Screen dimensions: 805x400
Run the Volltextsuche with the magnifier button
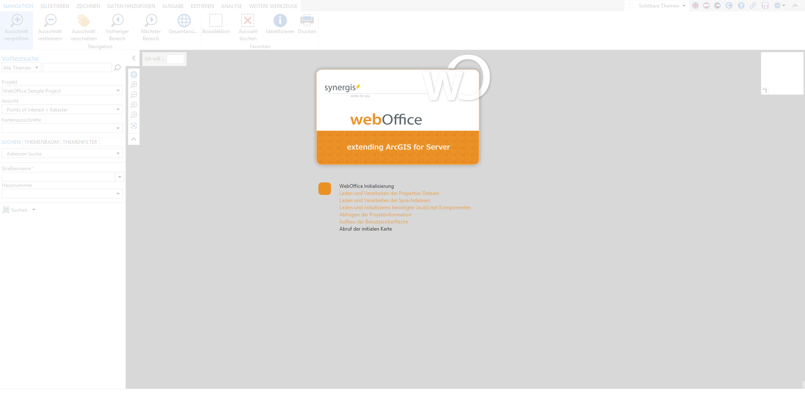pyautogui.click(x=117, y=68)
